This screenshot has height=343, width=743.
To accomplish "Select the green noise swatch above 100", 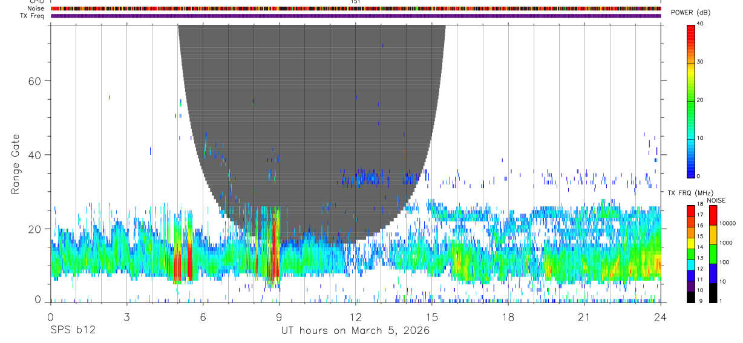I will [x=713, y=254].
